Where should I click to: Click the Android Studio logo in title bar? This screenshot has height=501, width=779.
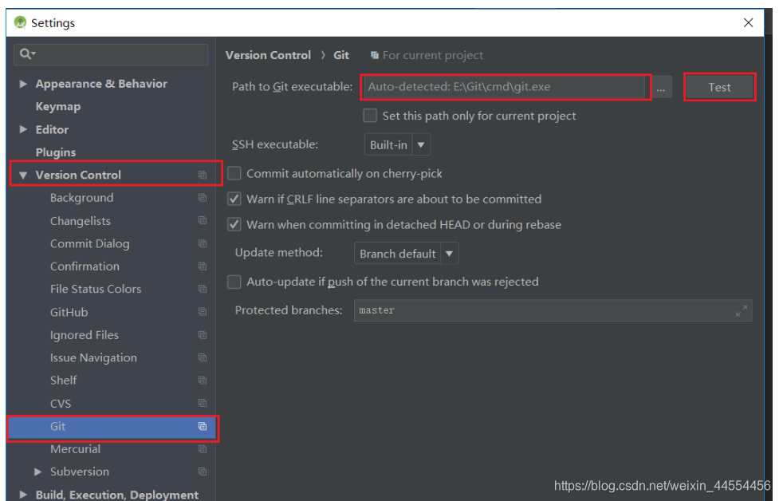(20, 22)
